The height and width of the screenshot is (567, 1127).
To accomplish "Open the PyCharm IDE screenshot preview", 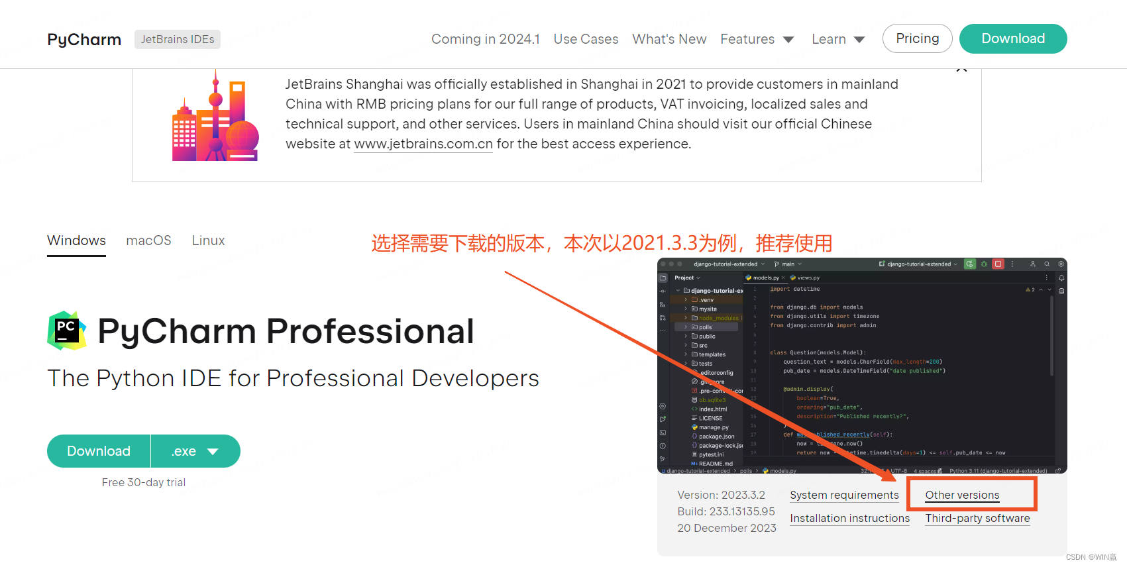I will pyautogui.click(x=862, y=366).
